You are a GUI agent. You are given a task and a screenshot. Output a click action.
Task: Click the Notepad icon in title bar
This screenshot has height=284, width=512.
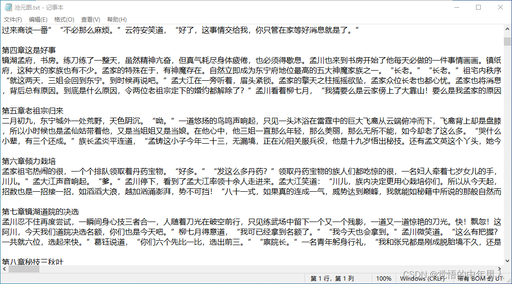click(x=9, y=7)
